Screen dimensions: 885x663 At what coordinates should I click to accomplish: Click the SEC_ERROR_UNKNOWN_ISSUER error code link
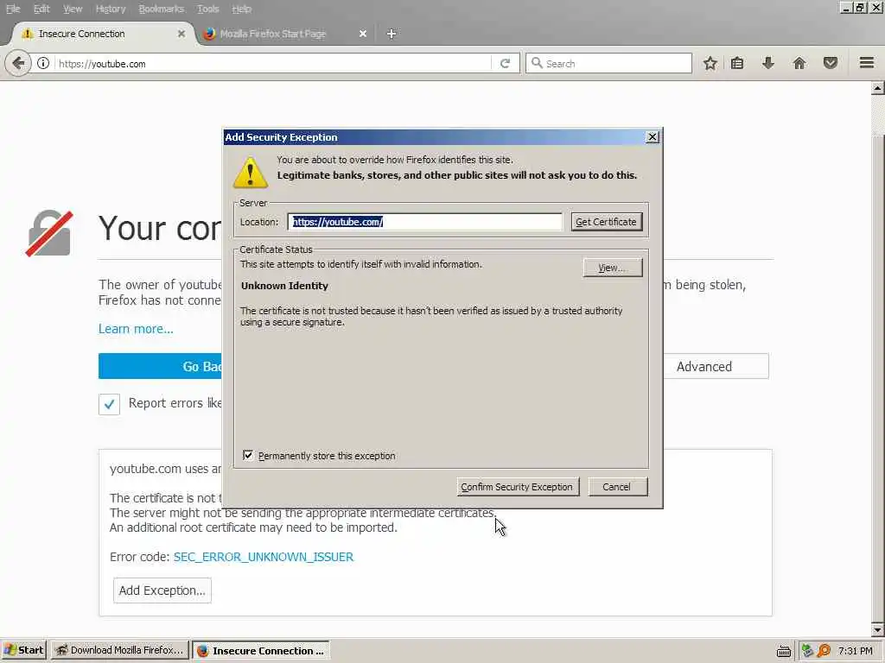click(264, 557)
